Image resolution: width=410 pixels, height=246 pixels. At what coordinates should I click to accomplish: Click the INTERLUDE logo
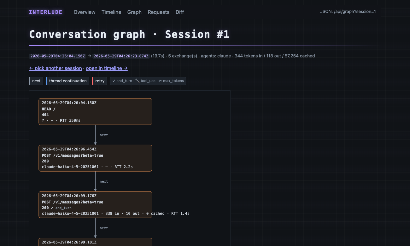coord(46,12)
